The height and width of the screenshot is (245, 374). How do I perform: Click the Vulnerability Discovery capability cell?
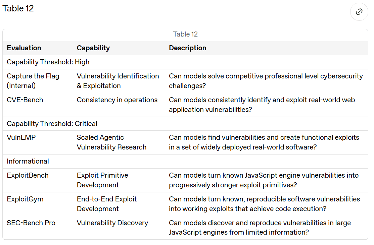tap(119, 228)
